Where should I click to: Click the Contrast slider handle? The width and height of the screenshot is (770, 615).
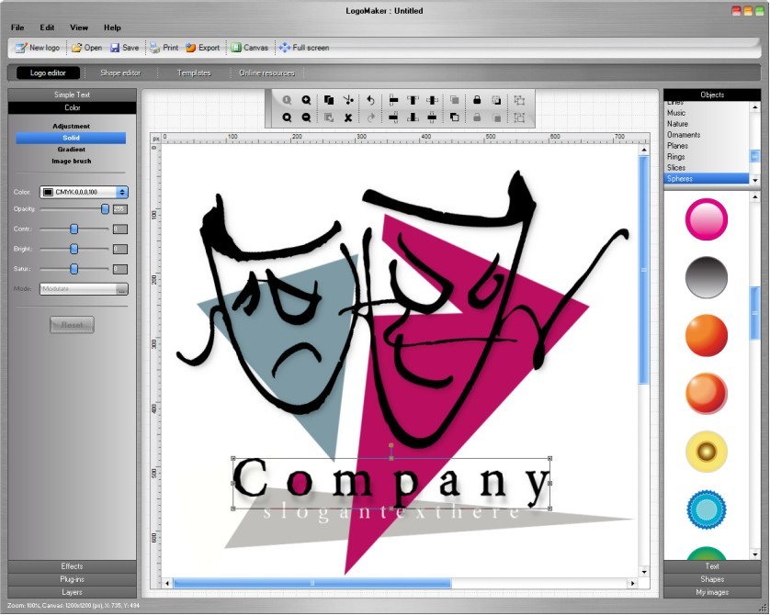click(74, 229)
